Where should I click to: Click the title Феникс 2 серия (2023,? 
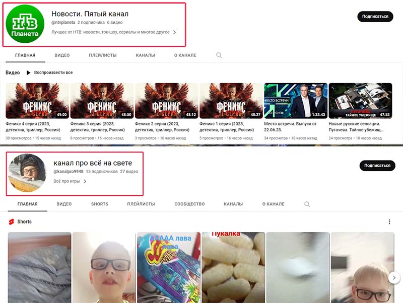pos(162,127)
